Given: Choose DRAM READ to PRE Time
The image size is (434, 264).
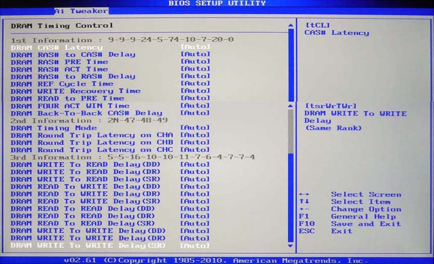Looking at the screenshot, I should tap(110, 99).
